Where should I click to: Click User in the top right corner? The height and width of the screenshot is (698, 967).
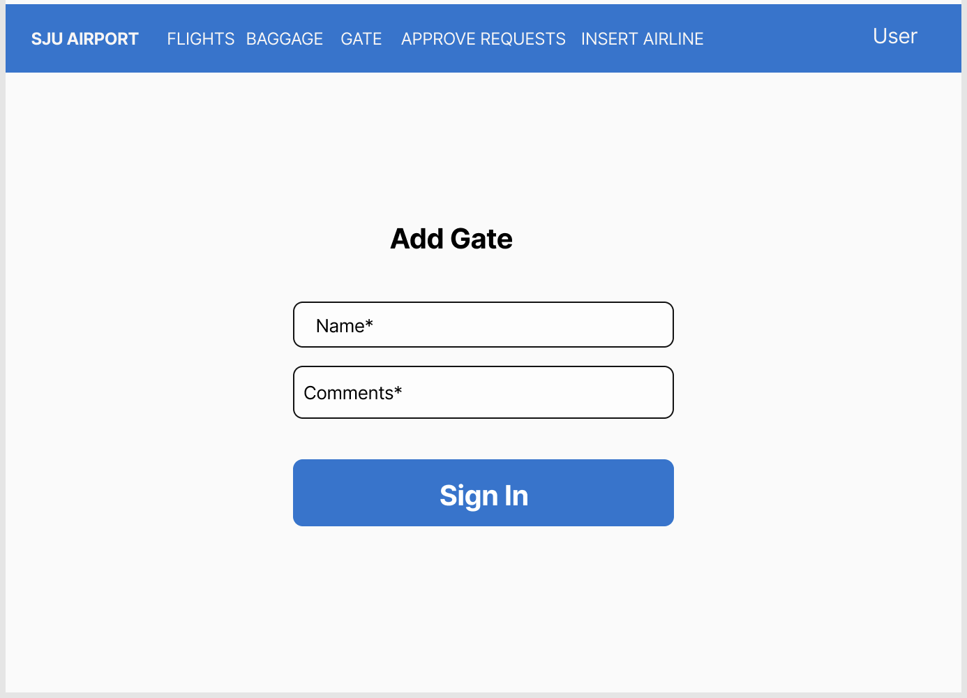[x=894, y=36]
